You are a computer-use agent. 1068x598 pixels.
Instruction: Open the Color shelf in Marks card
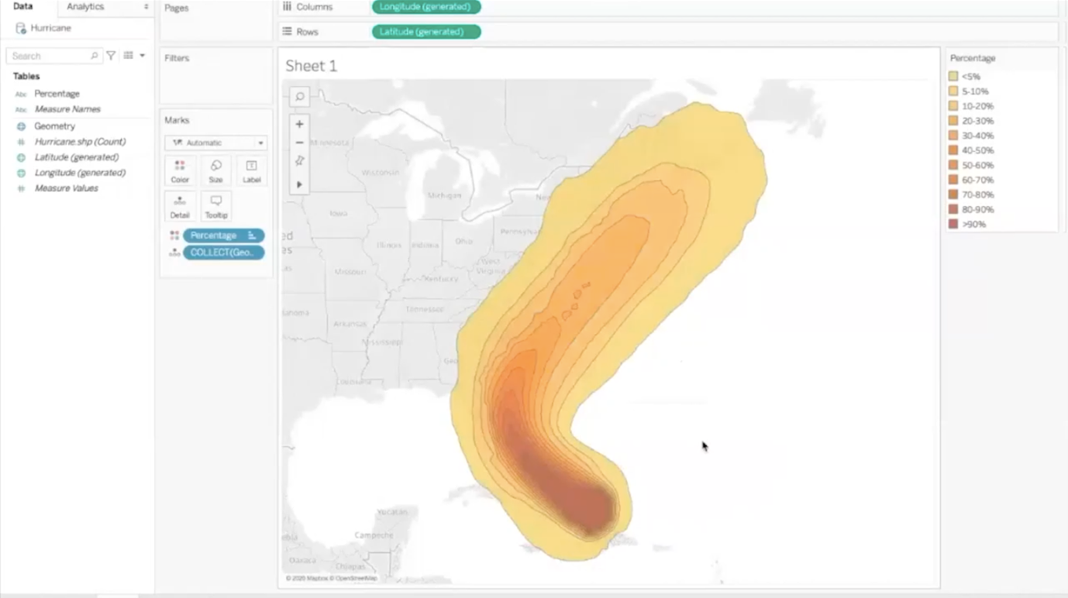180,171
